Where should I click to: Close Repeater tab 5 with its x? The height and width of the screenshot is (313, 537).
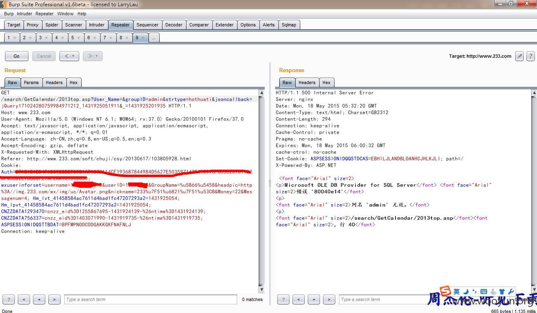[78, 38]
